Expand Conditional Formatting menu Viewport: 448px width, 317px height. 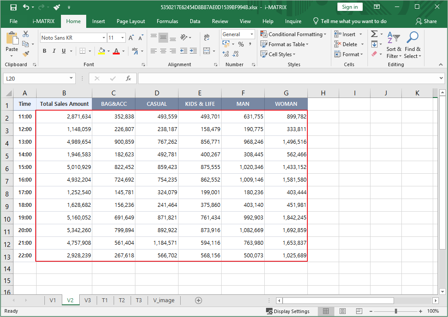tap(293, 34)
